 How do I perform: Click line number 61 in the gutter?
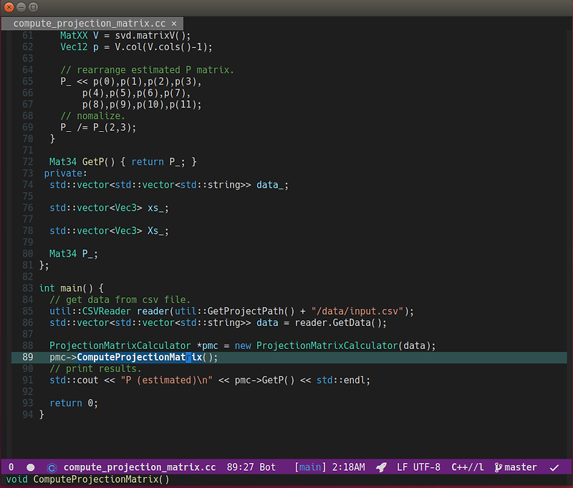tap(28, 35)
